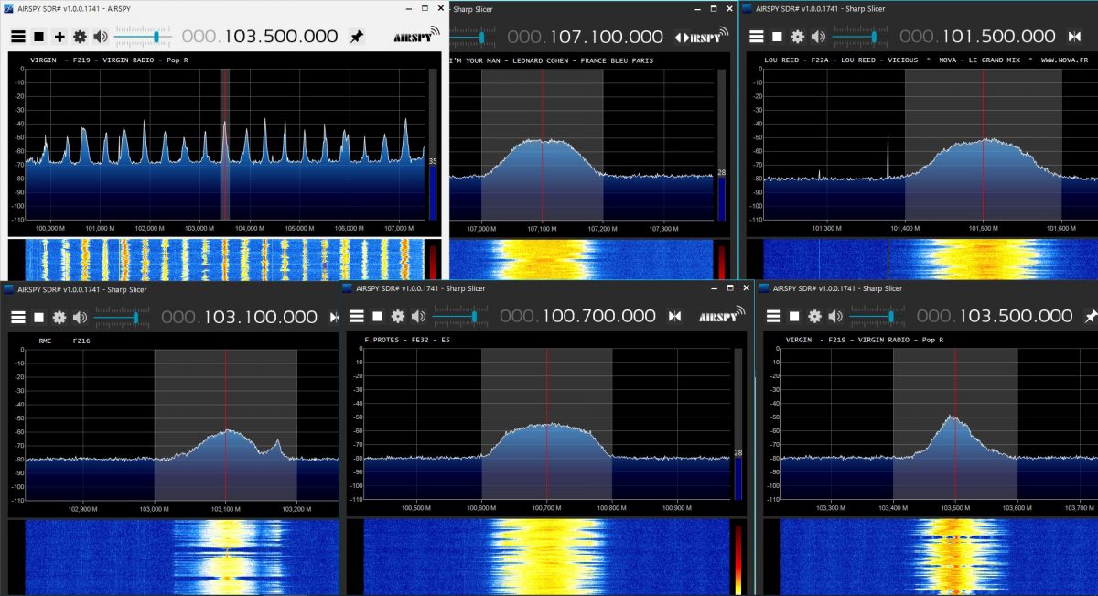
Task: Close the main AIRSPY window
Action: [x=442, y=8]
